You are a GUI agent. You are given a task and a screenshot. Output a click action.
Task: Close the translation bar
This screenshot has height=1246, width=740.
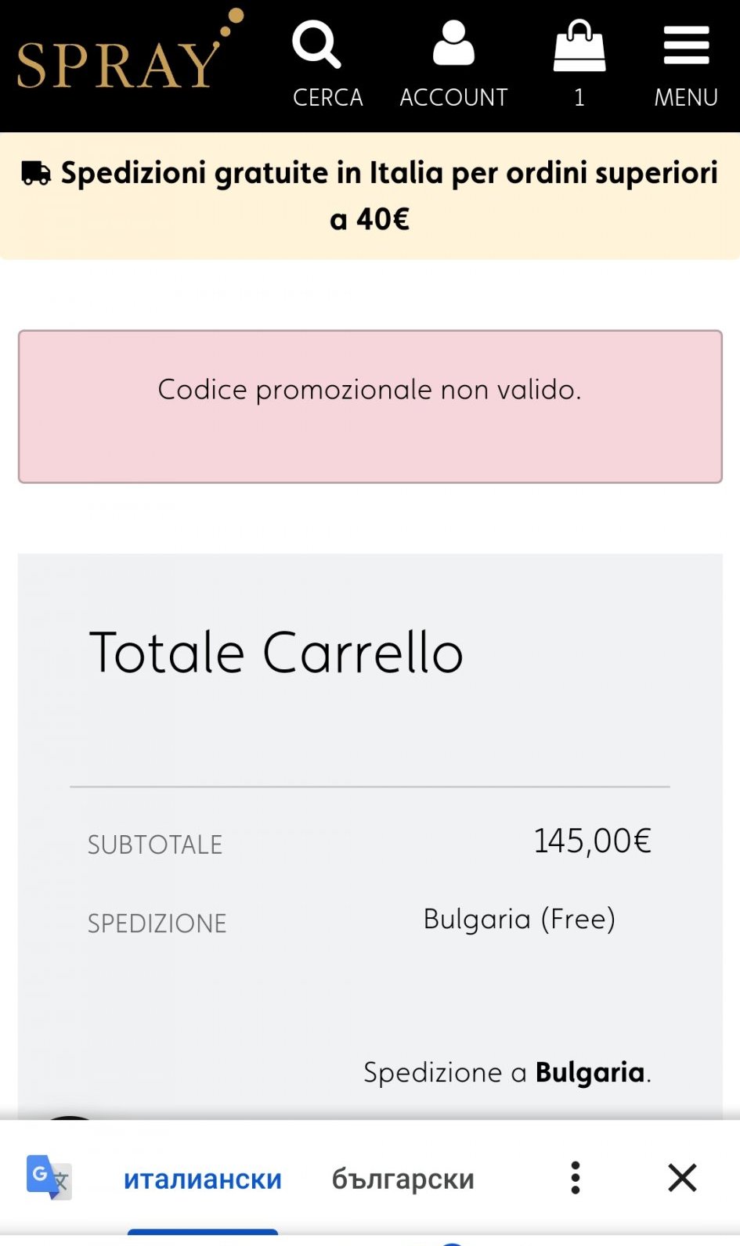pyautogui.click(x=682, y=1177)
